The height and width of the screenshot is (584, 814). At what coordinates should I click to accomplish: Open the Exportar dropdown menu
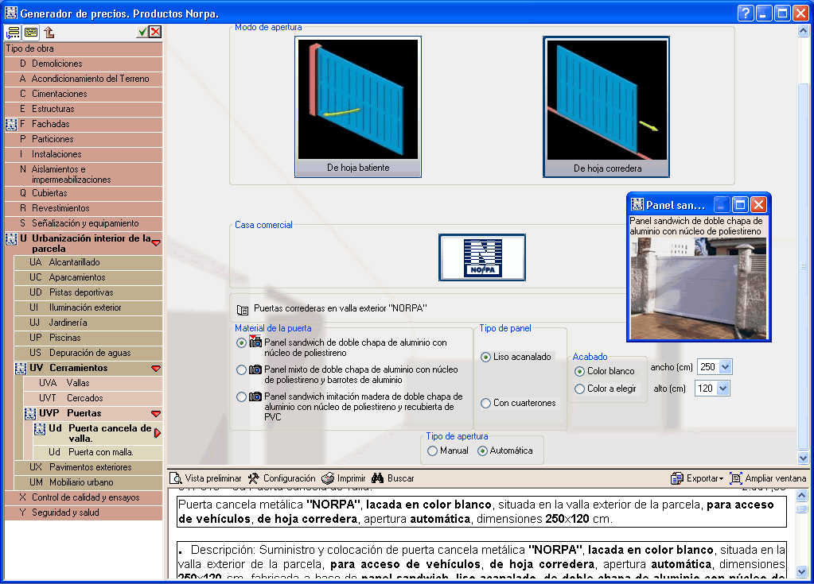(x=697, y=478)
